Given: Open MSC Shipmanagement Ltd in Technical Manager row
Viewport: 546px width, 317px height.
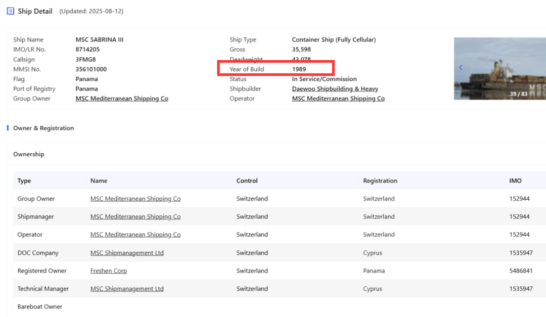Looking at the screenshot, I should [127, 289].
